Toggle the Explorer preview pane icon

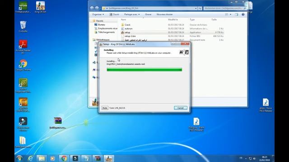click(237, 14)
